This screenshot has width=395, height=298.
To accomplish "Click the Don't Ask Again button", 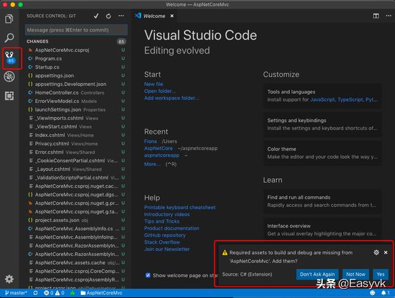I will (317, 274).
